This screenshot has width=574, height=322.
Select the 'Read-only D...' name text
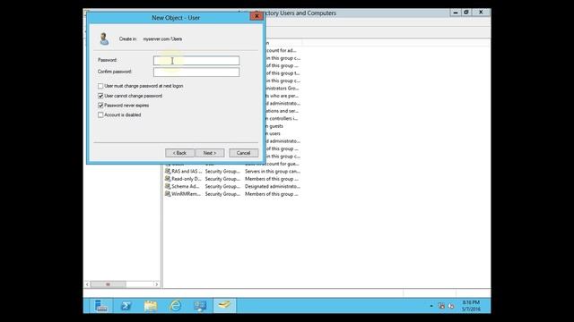(187, 179)
